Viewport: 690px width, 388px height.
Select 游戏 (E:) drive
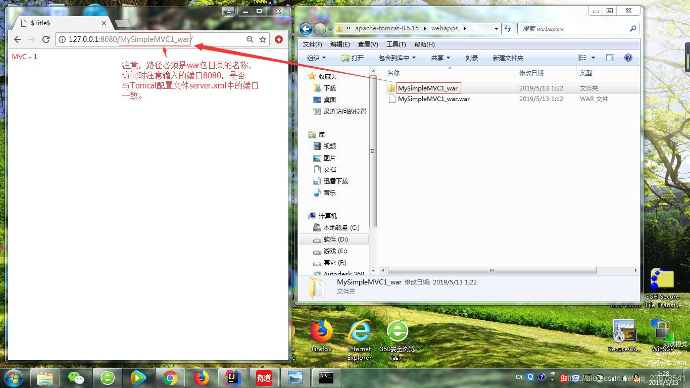coord(330,251)
